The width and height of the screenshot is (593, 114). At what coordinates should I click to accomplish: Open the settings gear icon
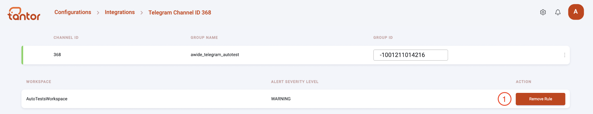pos(543,12)
